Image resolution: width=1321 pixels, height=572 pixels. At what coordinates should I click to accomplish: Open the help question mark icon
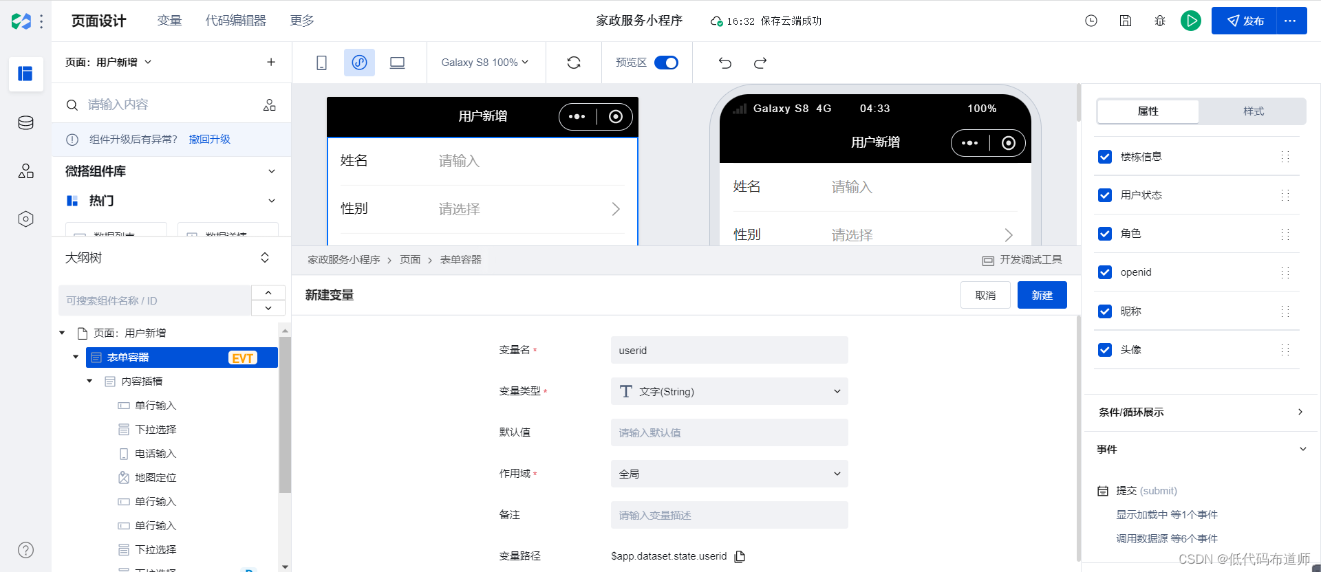pos(25,550)
